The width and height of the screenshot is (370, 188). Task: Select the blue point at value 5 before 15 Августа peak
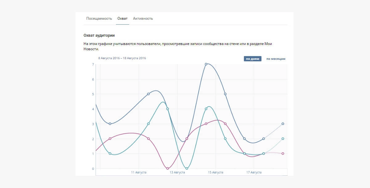[x=148, y=94]
